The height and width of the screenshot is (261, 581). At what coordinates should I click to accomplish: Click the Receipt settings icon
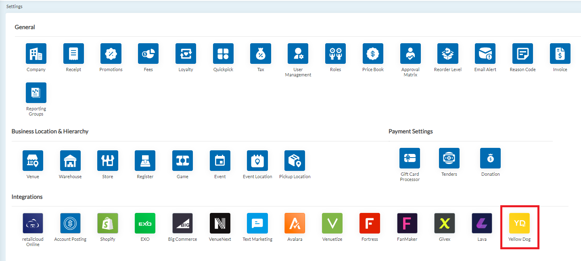[x=73, y=53]
